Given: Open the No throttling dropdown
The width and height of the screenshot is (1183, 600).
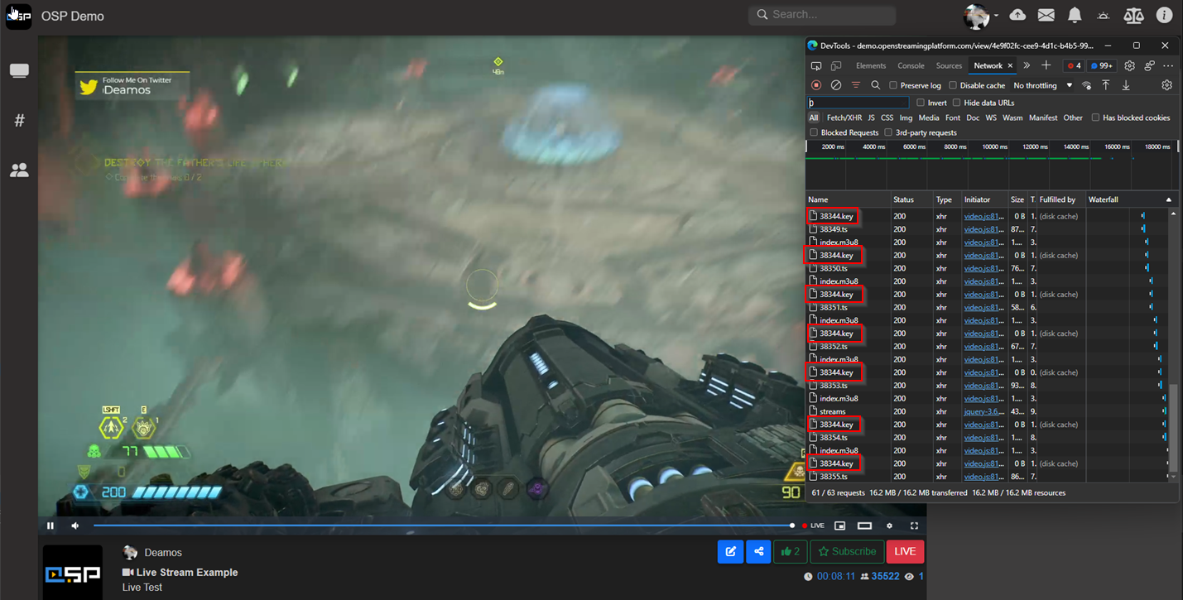Looking at the screenshot, I should (x=1043, y=85).
